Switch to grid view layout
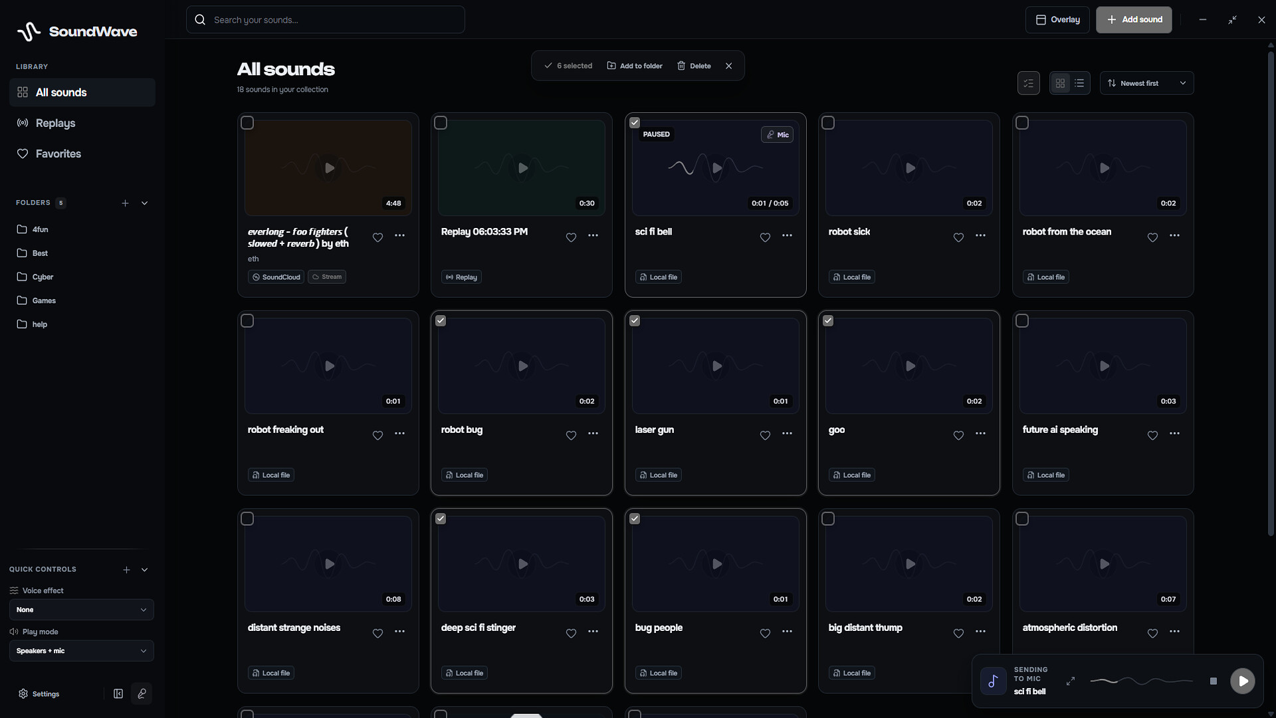1276x718 pixels. tap(1060, 83)
